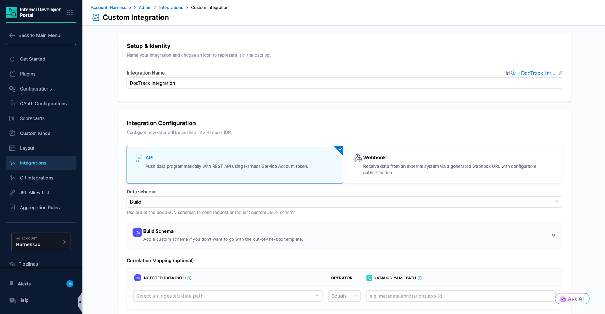Click the back arrow beside Back to Main Menu

click(12, 35)
